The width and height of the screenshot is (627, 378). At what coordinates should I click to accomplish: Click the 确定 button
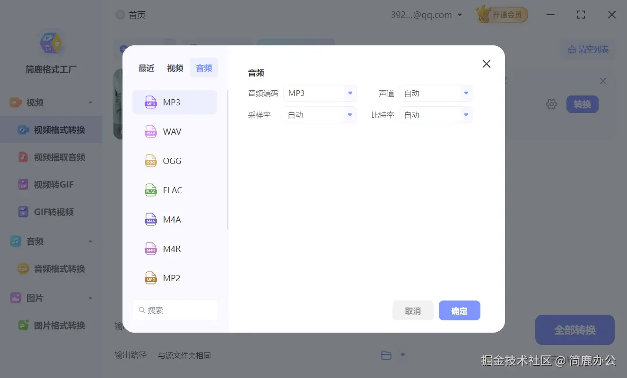(x=459, y=310)
